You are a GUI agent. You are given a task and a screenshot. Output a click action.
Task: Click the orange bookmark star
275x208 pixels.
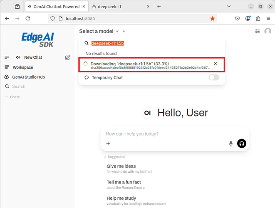(213, 18)
